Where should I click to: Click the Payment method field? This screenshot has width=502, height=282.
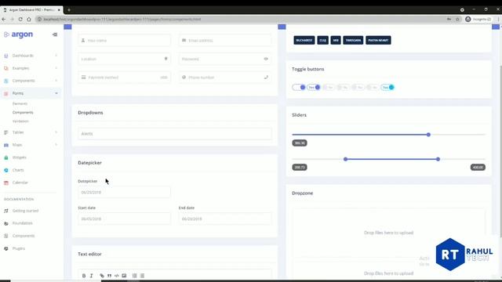pyautogui.click(x=124, y=78)
